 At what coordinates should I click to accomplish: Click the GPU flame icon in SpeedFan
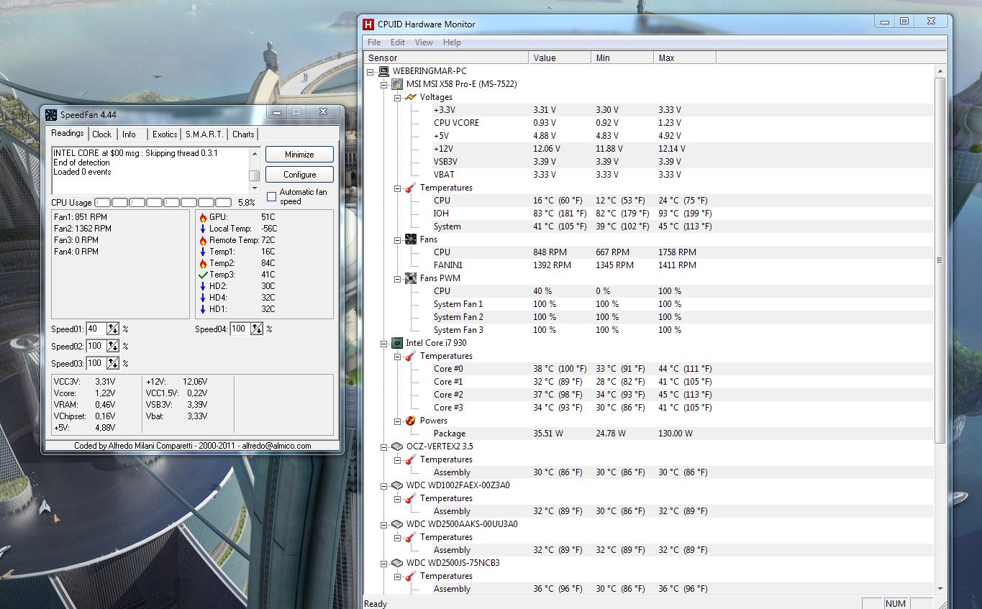point(203,217)
